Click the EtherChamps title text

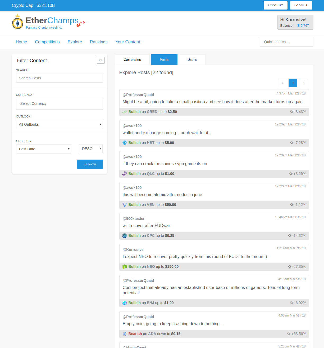(52, 20)
